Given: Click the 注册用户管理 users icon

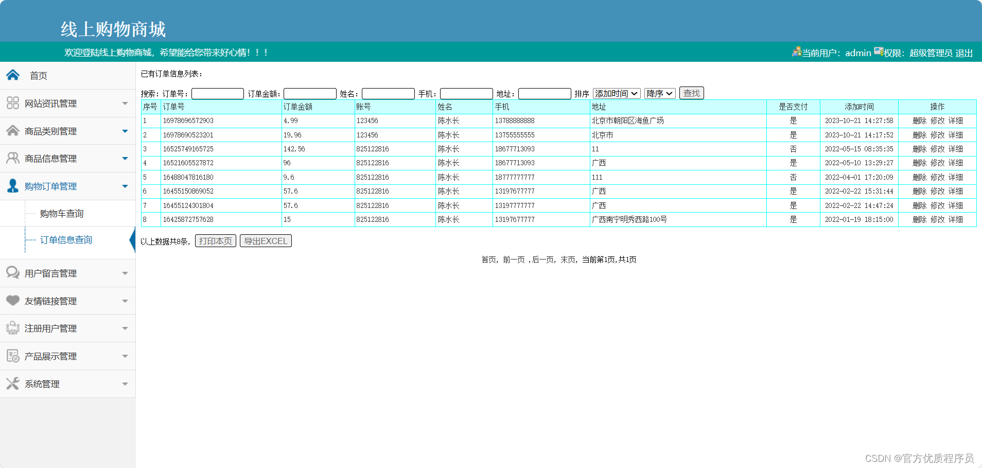Looking at the screenshot, I should coord(13,328).
